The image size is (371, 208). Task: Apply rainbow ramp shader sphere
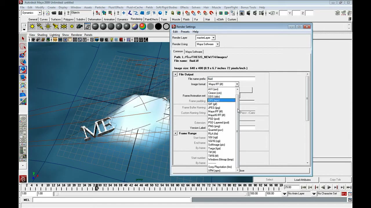click(142, 27)
